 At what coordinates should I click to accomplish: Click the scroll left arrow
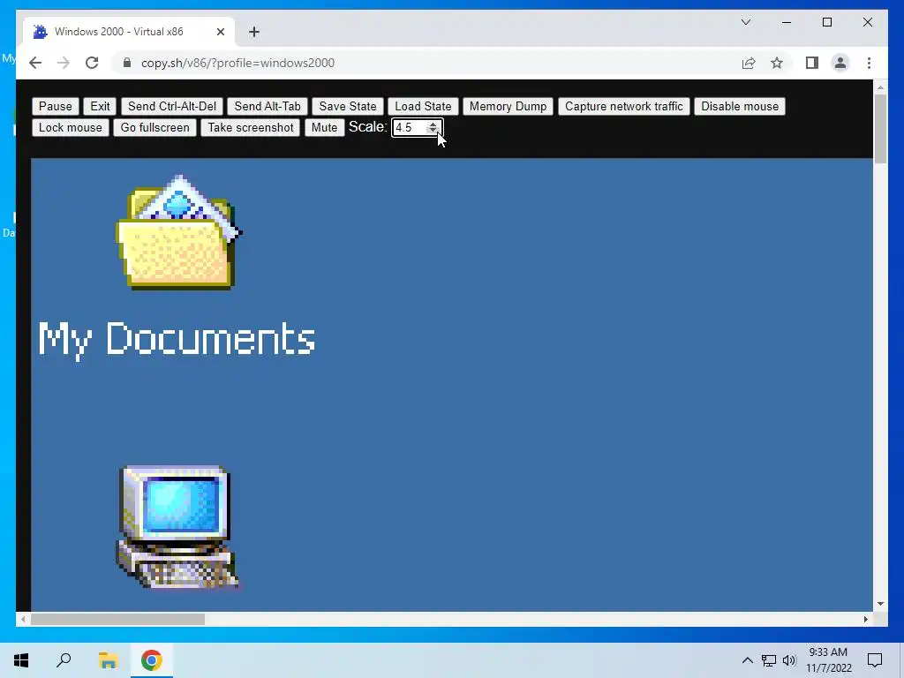pyautogui.click(x=22, y=619)
